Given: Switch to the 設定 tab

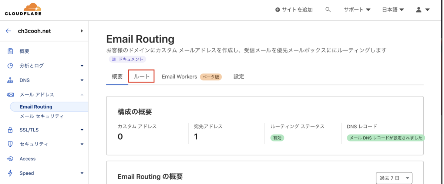Looking at the screenshot, I should coord(239,77).
